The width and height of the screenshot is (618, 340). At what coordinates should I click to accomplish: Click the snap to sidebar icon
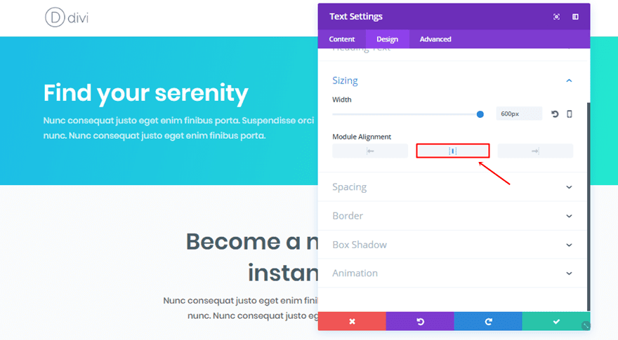coord(575,17)
